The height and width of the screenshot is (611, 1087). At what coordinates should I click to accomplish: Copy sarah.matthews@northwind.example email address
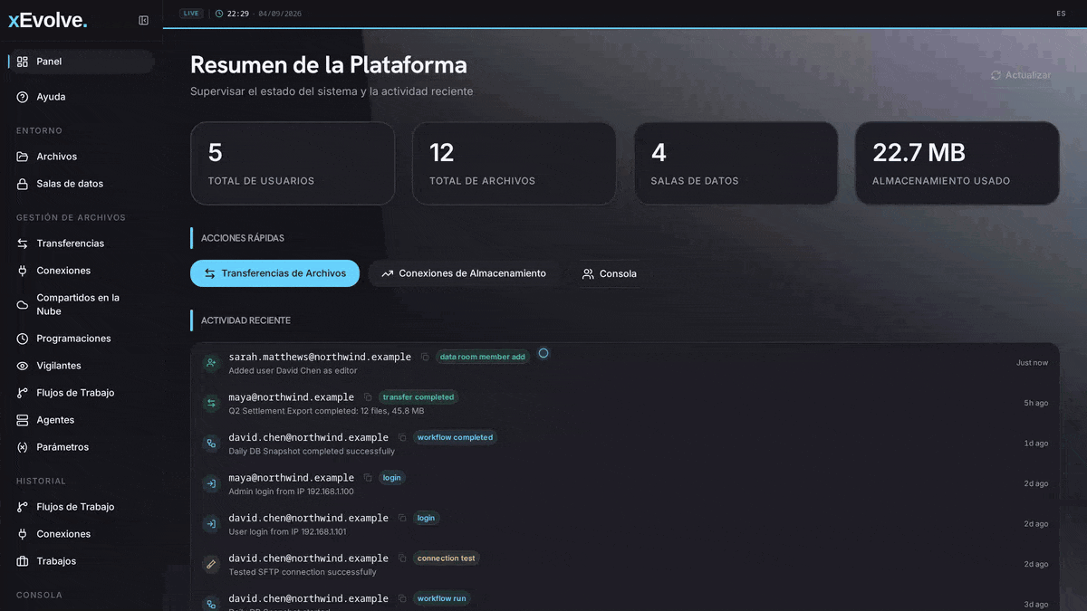(425, 357)
